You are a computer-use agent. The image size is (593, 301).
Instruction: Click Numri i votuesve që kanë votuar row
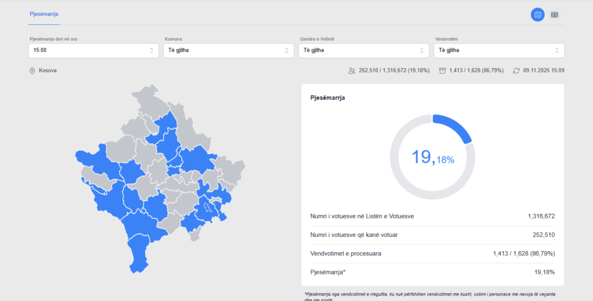point(432,235)
